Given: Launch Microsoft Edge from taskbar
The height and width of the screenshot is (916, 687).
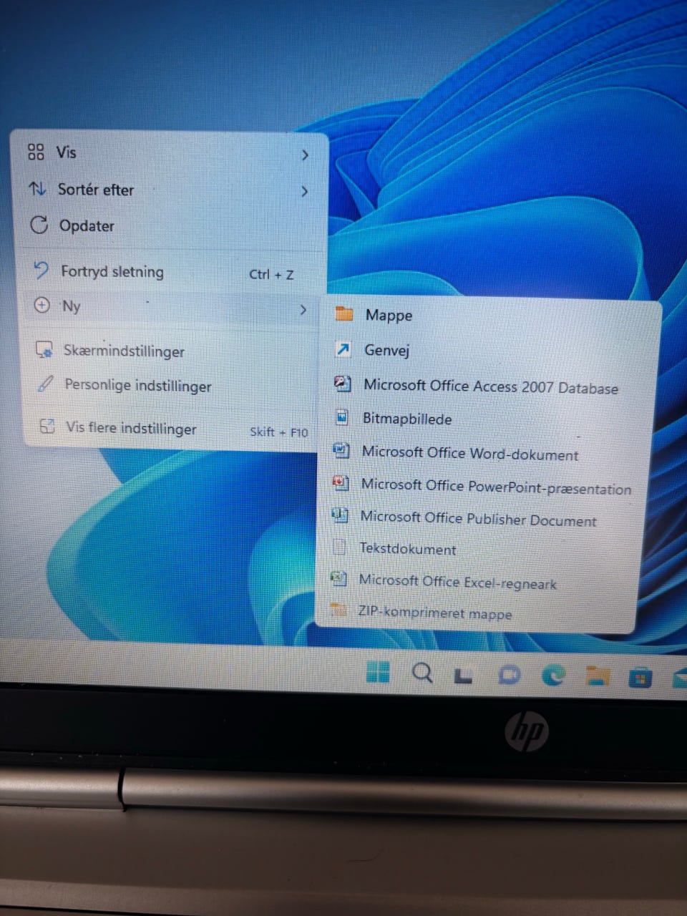Looking at the screenshot, I should (553, 675).
